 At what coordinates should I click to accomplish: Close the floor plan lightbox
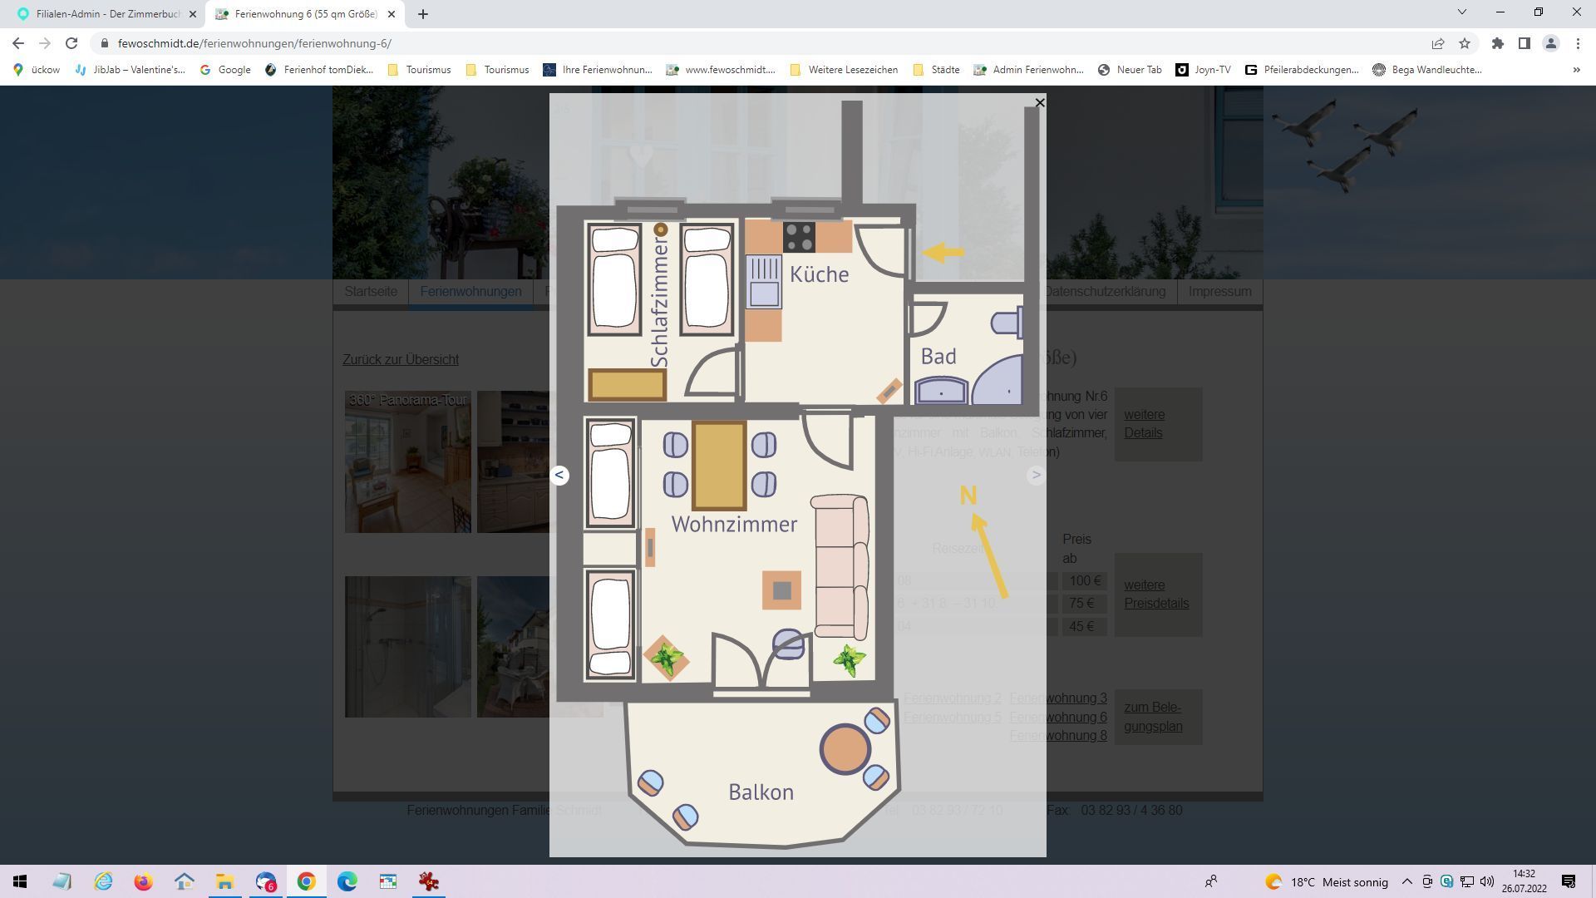(x=1039, y=102)
